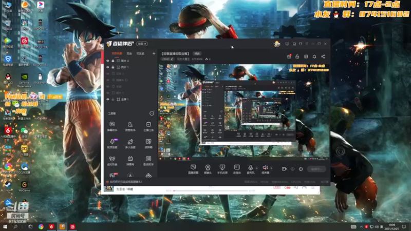Open the 视频连麦 tool
The height and width of the screenshot is (231, 411).
point(112,144)
